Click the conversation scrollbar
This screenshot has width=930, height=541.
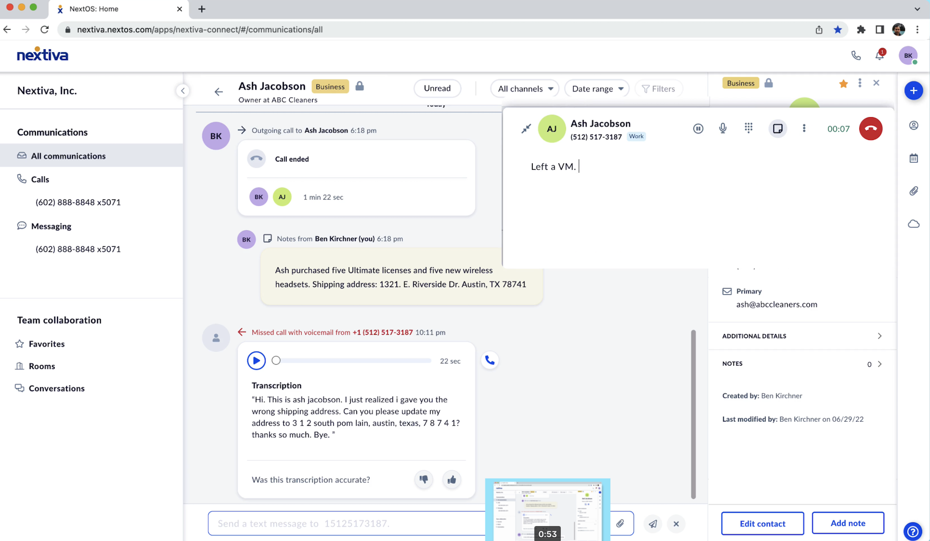click(693, 414)
